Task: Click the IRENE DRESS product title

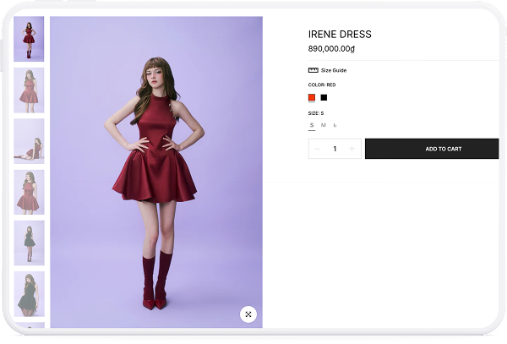Action: point(340,35)
